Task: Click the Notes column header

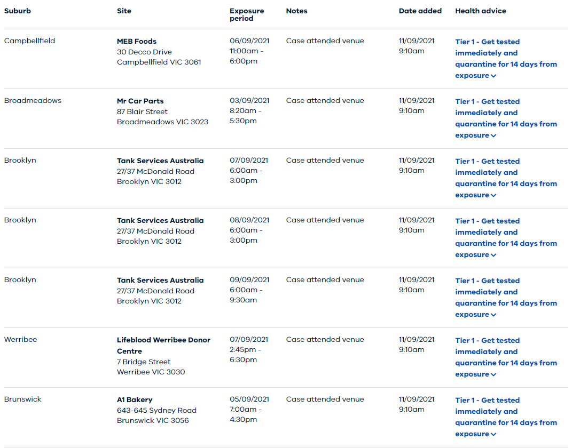Action: coord(296,11)
